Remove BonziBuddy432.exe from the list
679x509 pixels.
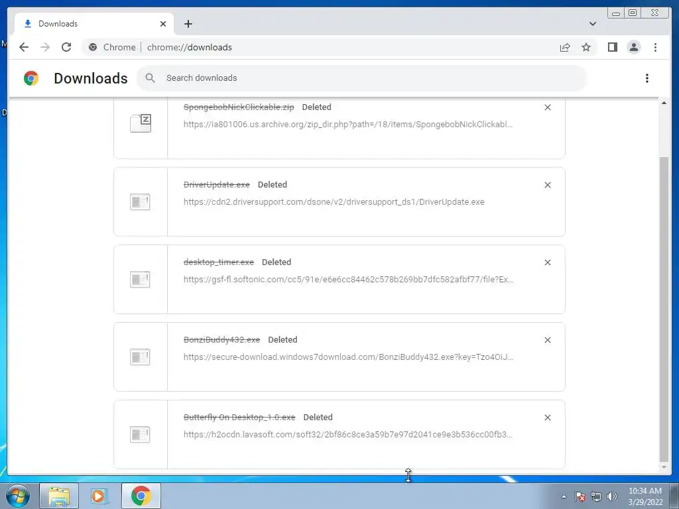coord(547,340)
